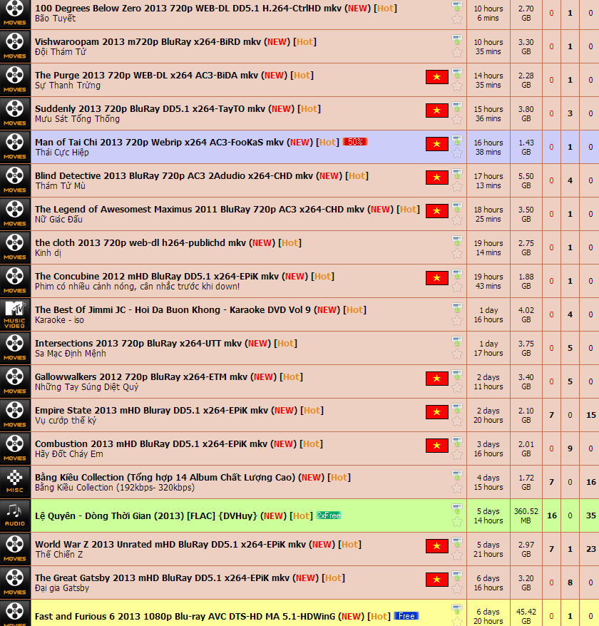Download Man of Tai Chi using its download icon
Image resolution: width=599 pixels, height=626 pixels.
coord(457,140)
